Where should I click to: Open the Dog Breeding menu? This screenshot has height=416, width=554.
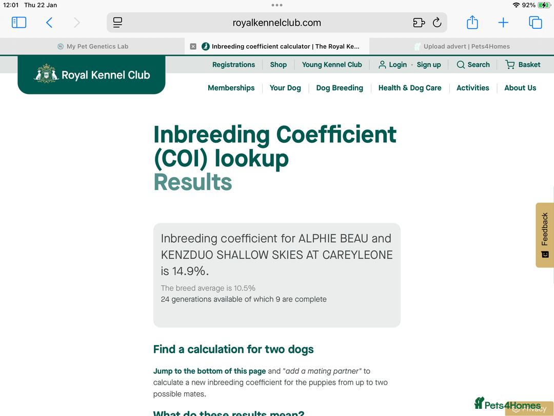[340, 88]
